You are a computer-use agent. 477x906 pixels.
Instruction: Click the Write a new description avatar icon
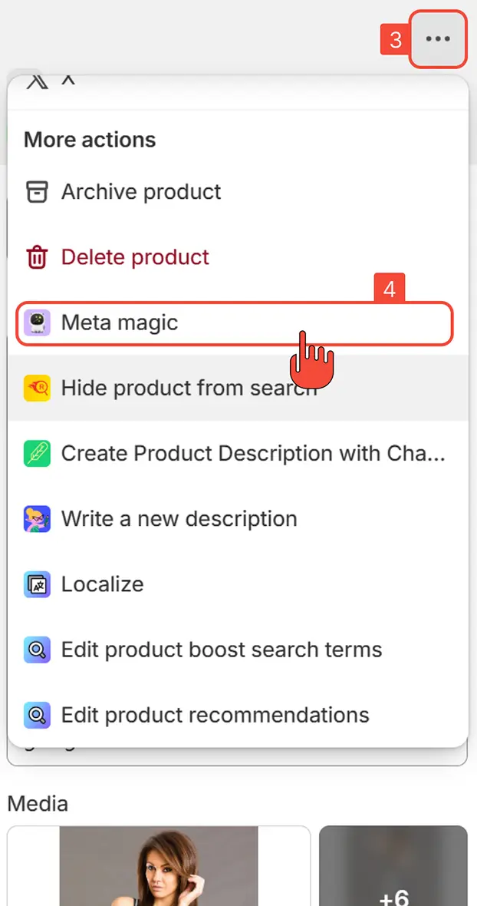point(36,519)
